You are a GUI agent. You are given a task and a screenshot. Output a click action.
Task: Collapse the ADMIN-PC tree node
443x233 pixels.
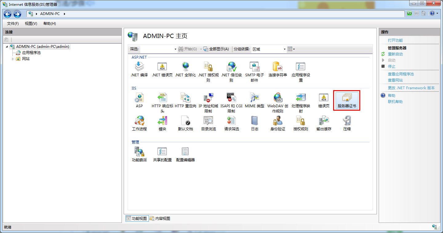7,46
